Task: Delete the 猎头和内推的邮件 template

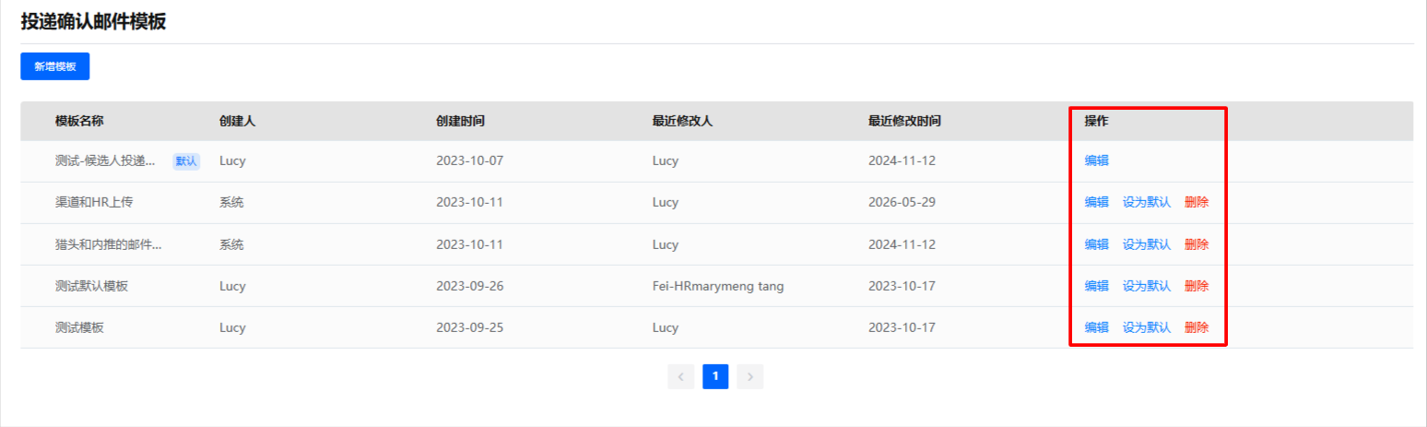Action: click(x=1196, y=244)
